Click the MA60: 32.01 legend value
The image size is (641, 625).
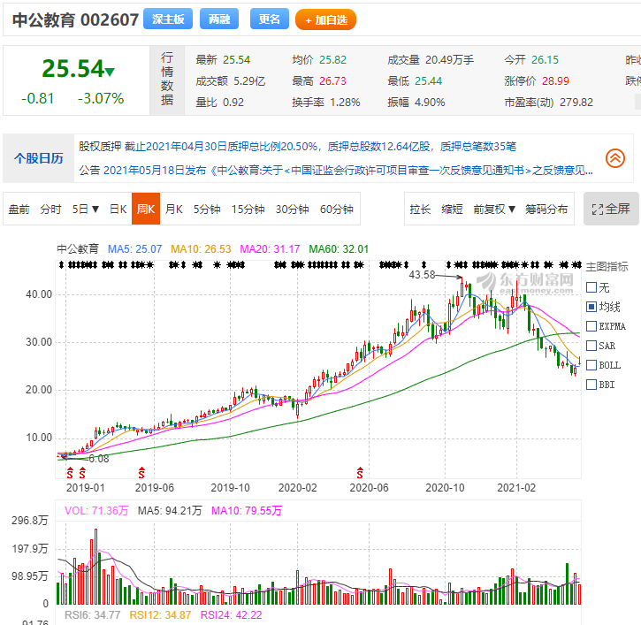[339, 249]
